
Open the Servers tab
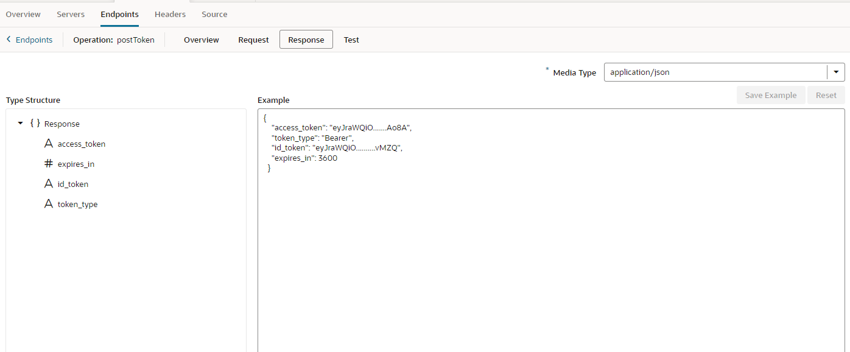click(71, 14)
